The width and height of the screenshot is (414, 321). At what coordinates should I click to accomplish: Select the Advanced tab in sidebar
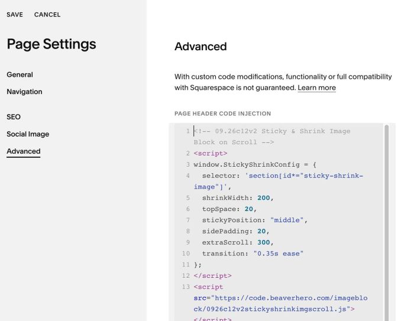click(x=24, y=151)
